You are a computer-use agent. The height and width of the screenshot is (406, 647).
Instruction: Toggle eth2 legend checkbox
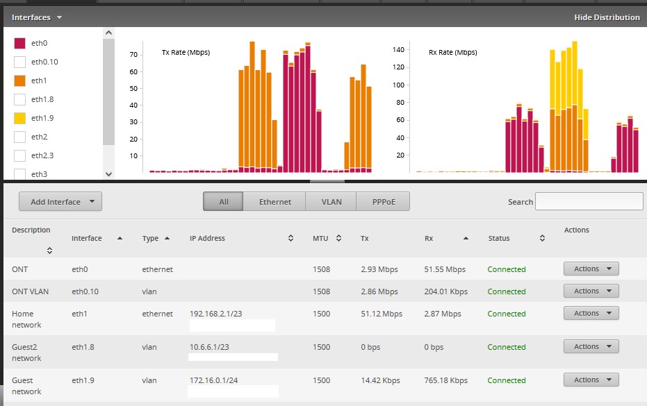click(20, 137)
